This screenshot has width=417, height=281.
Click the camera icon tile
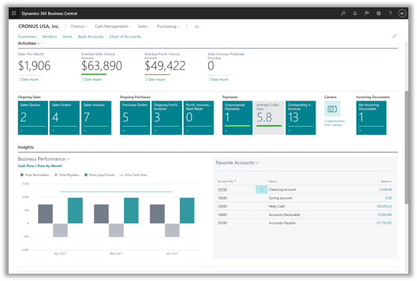coord(332,109)
